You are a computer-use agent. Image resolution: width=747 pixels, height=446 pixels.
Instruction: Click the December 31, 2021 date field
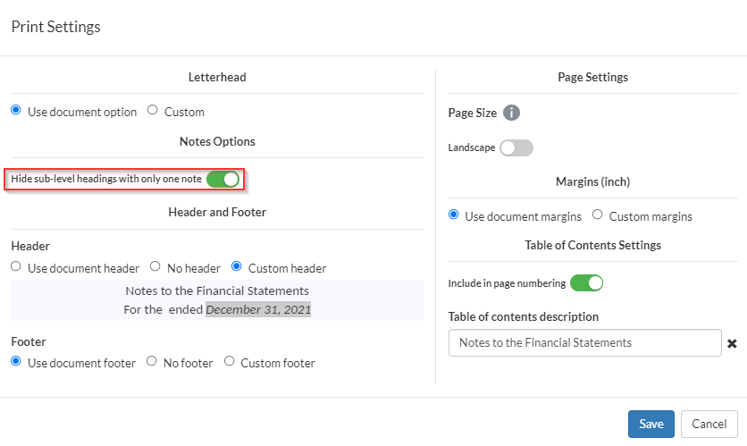click(258, 309)
